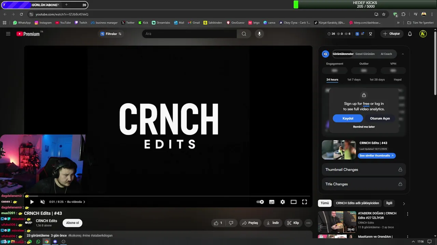The image size is (437, 245).
Task: Click Remind me later link
Action: point(364,127)
